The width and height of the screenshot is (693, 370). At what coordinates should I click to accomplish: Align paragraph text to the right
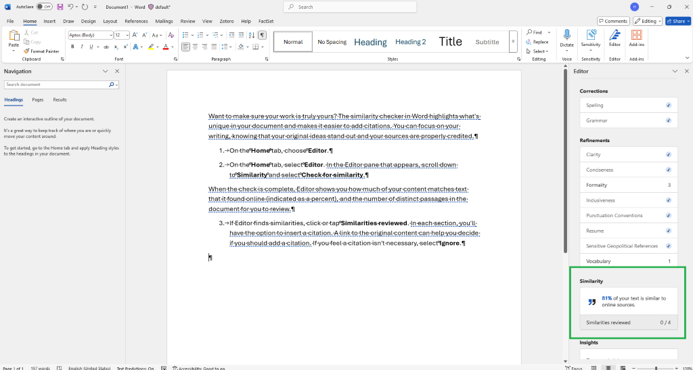[x=204, y=47]
